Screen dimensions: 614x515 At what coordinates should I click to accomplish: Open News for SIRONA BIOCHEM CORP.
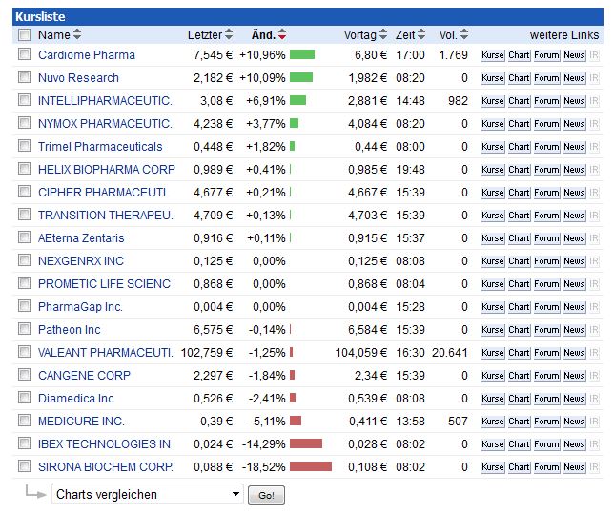coord(574,467)
